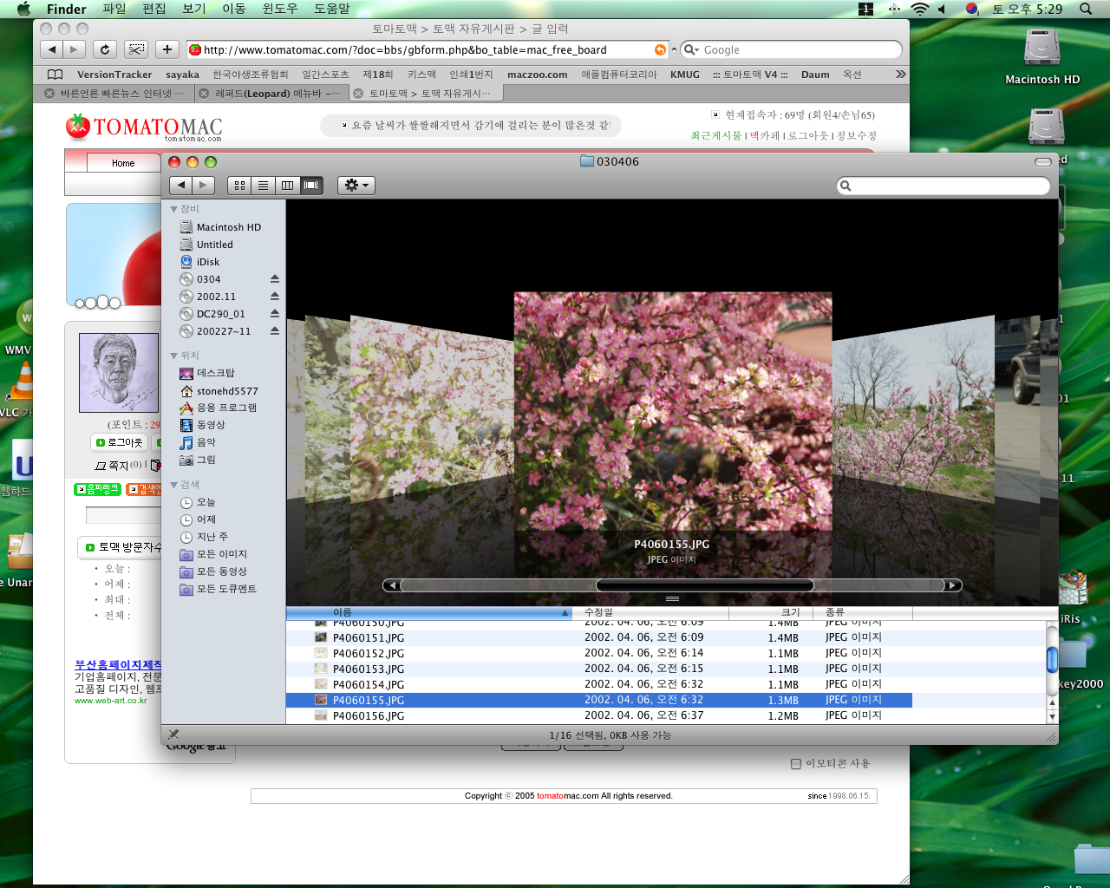Collapse the 장비 sidebar section
The width and height of the screenshot is (1110, 888).
point(174,209)
